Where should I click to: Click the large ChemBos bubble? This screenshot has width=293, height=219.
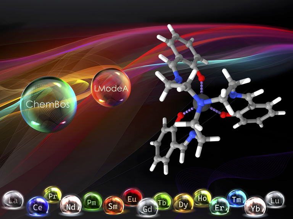48,104
